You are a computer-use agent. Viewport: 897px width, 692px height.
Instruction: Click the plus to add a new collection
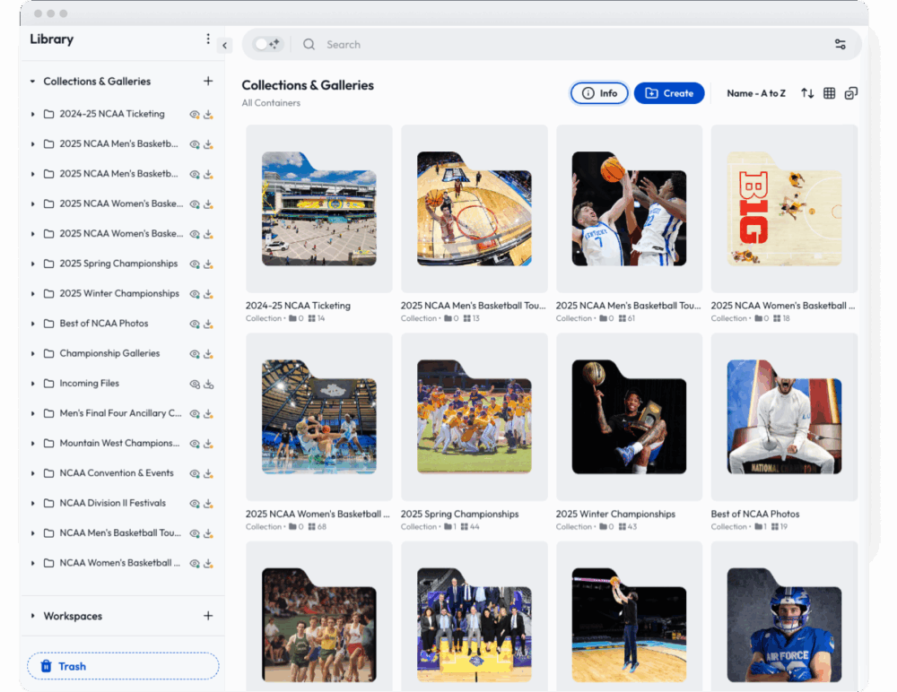point(208,81)
